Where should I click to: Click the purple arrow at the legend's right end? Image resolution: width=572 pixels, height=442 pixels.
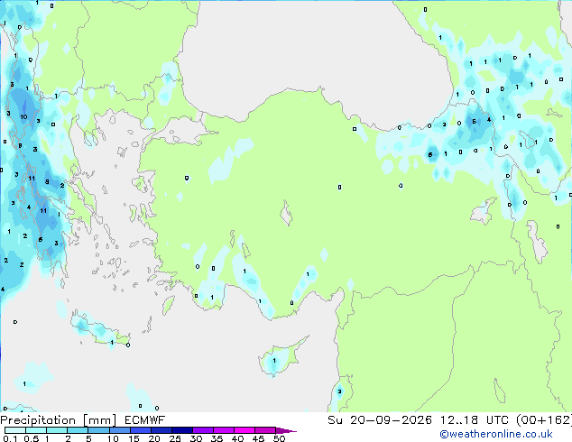coord(286,430)
